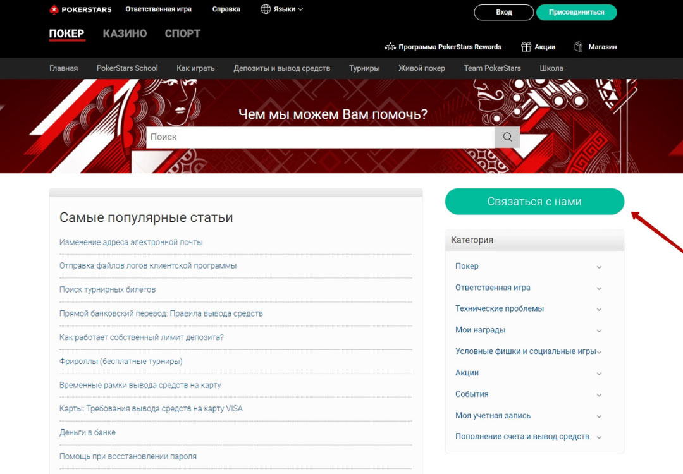Open Живой покер menu item

click(422, 68)
